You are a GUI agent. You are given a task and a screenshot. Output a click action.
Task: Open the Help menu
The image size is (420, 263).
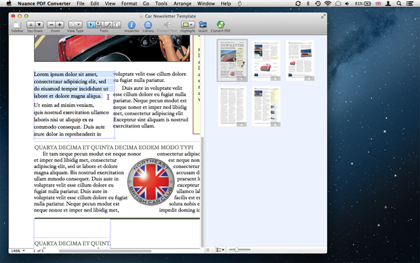pos(226,3)
